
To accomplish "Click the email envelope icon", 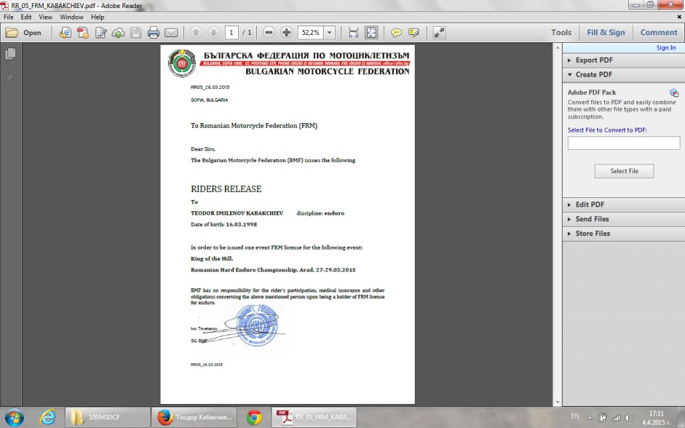I will (x=171, y=33).
